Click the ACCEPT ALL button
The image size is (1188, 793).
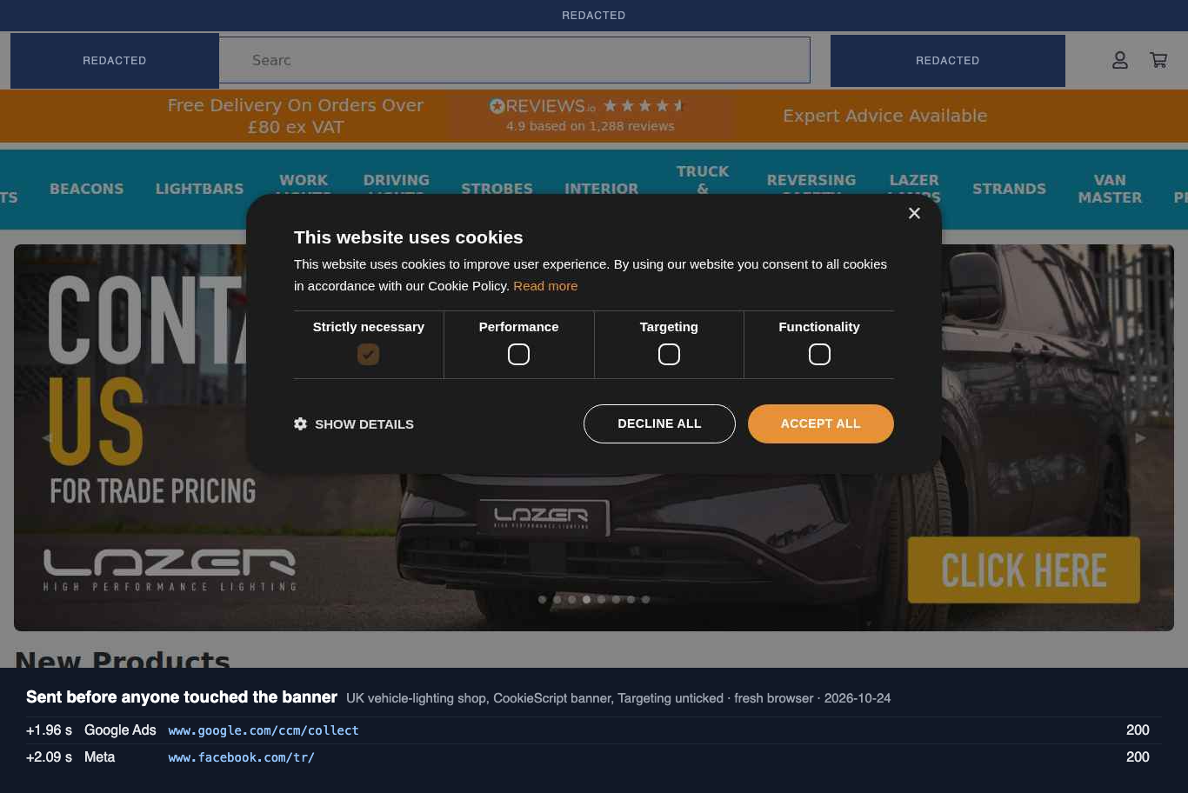[821, 423]
